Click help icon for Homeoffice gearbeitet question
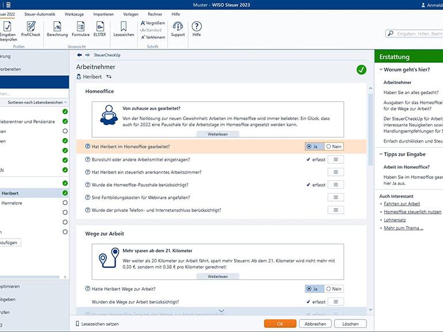This screenshot has width=443, height=332. (87, 146)
